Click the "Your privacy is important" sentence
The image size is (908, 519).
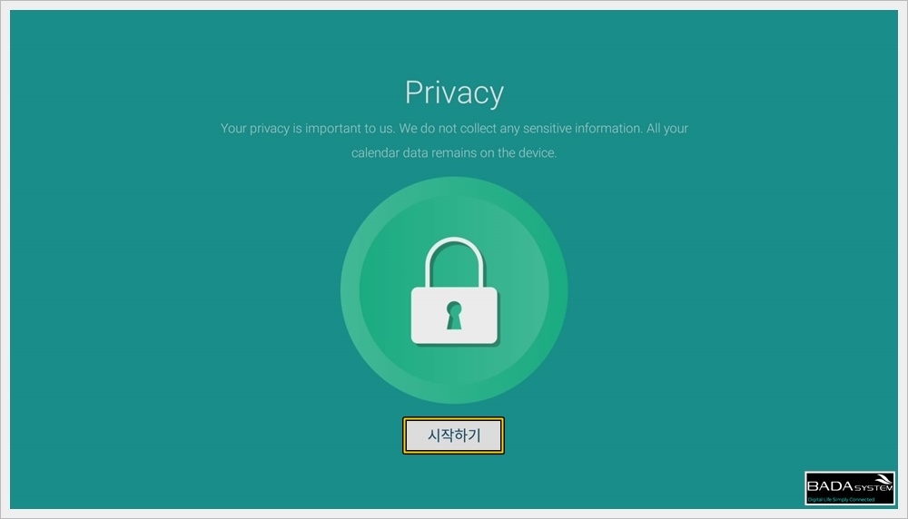[307, 129]
